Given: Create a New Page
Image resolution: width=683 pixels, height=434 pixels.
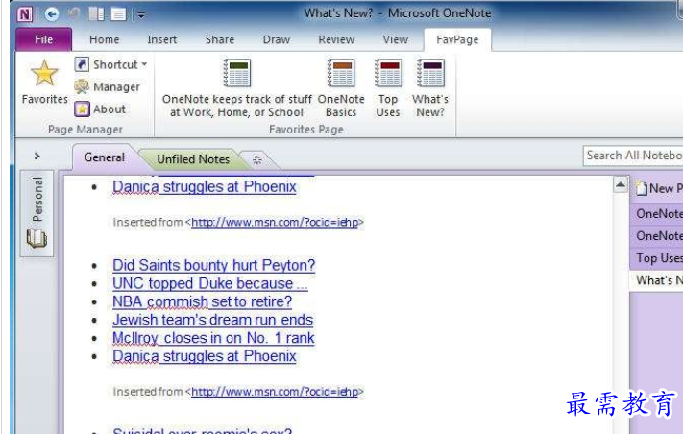Looking at the screenshot, I should [659, 188].
